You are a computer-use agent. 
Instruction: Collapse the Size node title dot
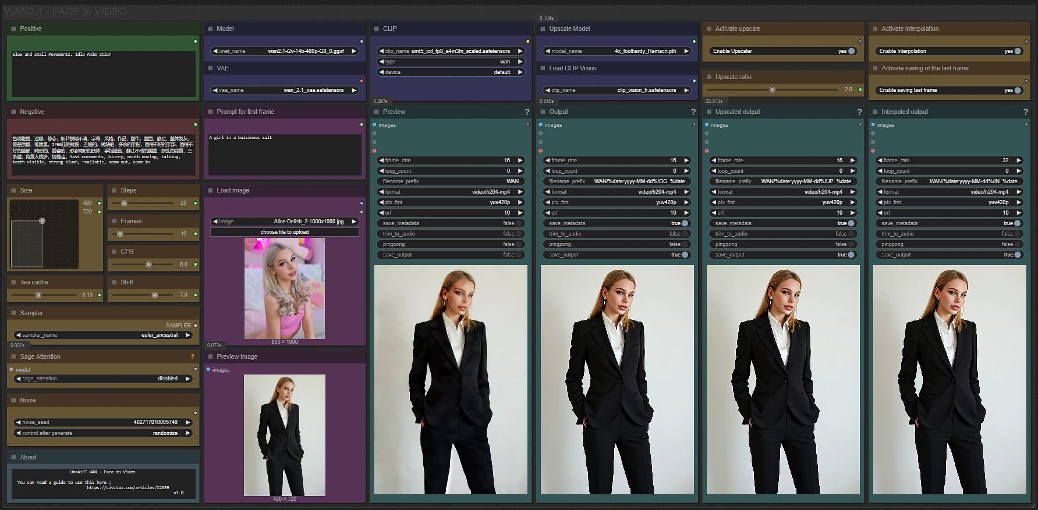14,190
